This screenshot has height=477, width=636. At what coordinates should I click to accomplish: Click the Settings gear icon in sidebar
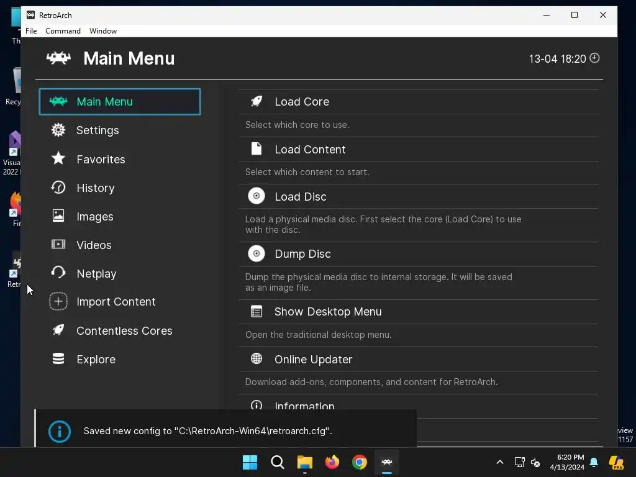(x=58, y=130)
